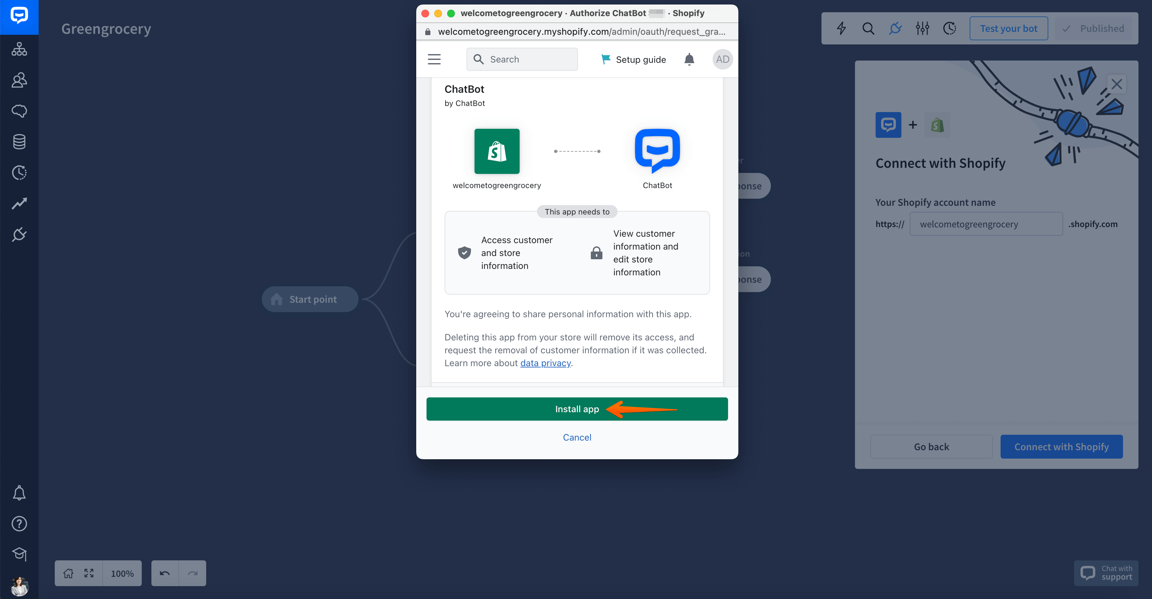Click the Shopify icon tile in Connect panel
This screenshot has width=1152, height=599.
[937, 125]
